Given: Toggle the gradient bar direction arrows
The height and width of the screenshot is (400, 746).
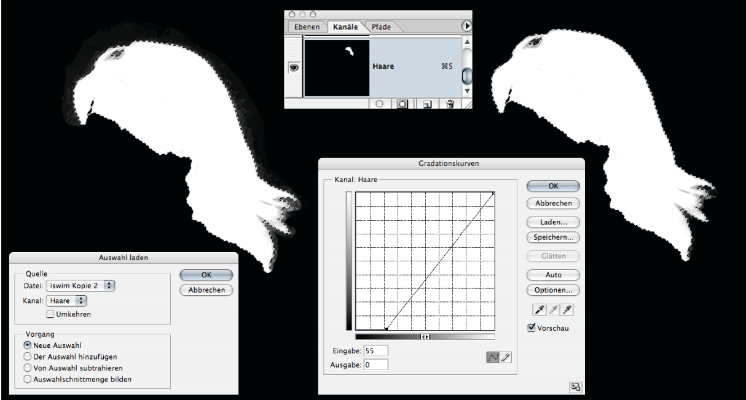Looking at the screenshot, I should pos(425,336).
